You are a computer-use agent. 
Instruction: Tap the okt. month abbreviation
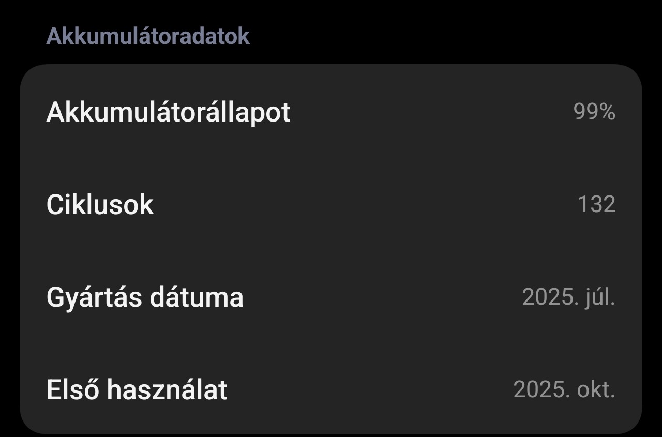(596, 389)
